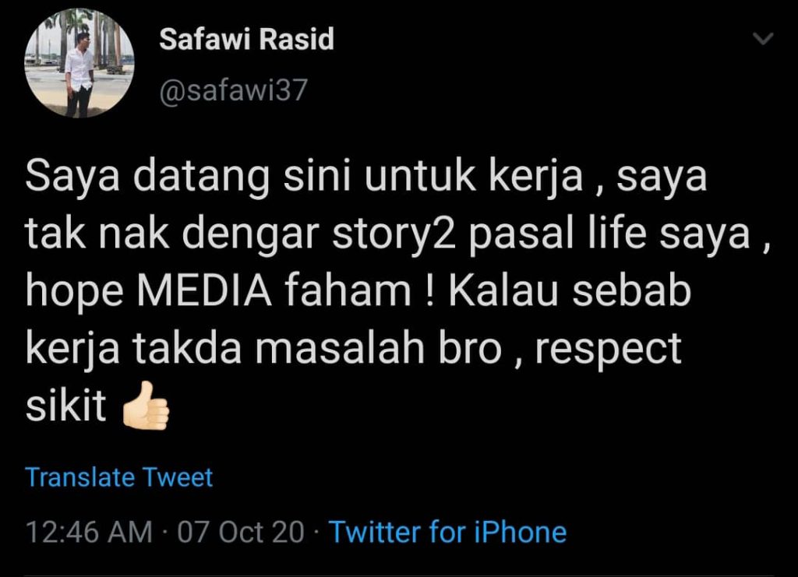This screenshot has width=798, height=577.
Task: Open the Twitter for iPhone source link
Action: [x=448, y=533]
